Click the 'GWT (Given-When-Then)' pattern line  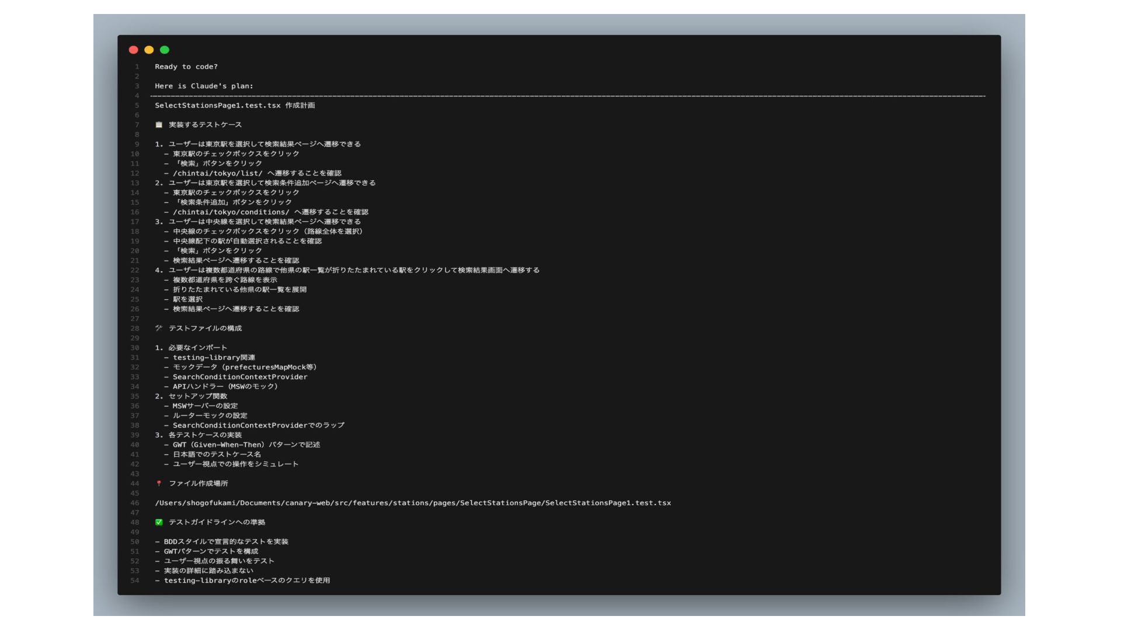tap(246, 444)
